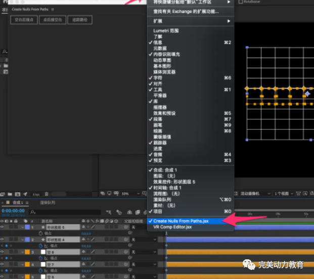314x279 pixels.
Task: Click the label tag column header icon
Action: 25,221
